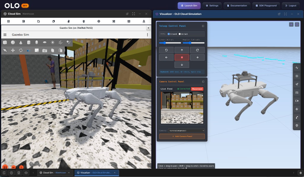Activate the rotate tool in Gazebo toolbar

point(21,50)
